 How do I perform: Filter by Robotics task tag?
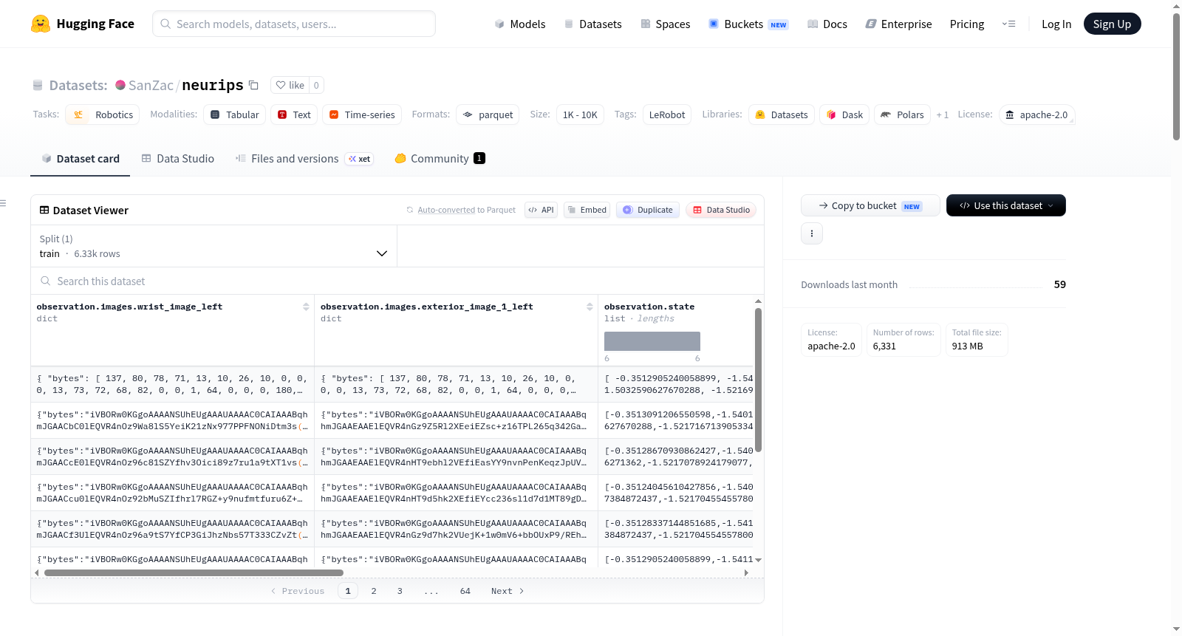[103, 114]
